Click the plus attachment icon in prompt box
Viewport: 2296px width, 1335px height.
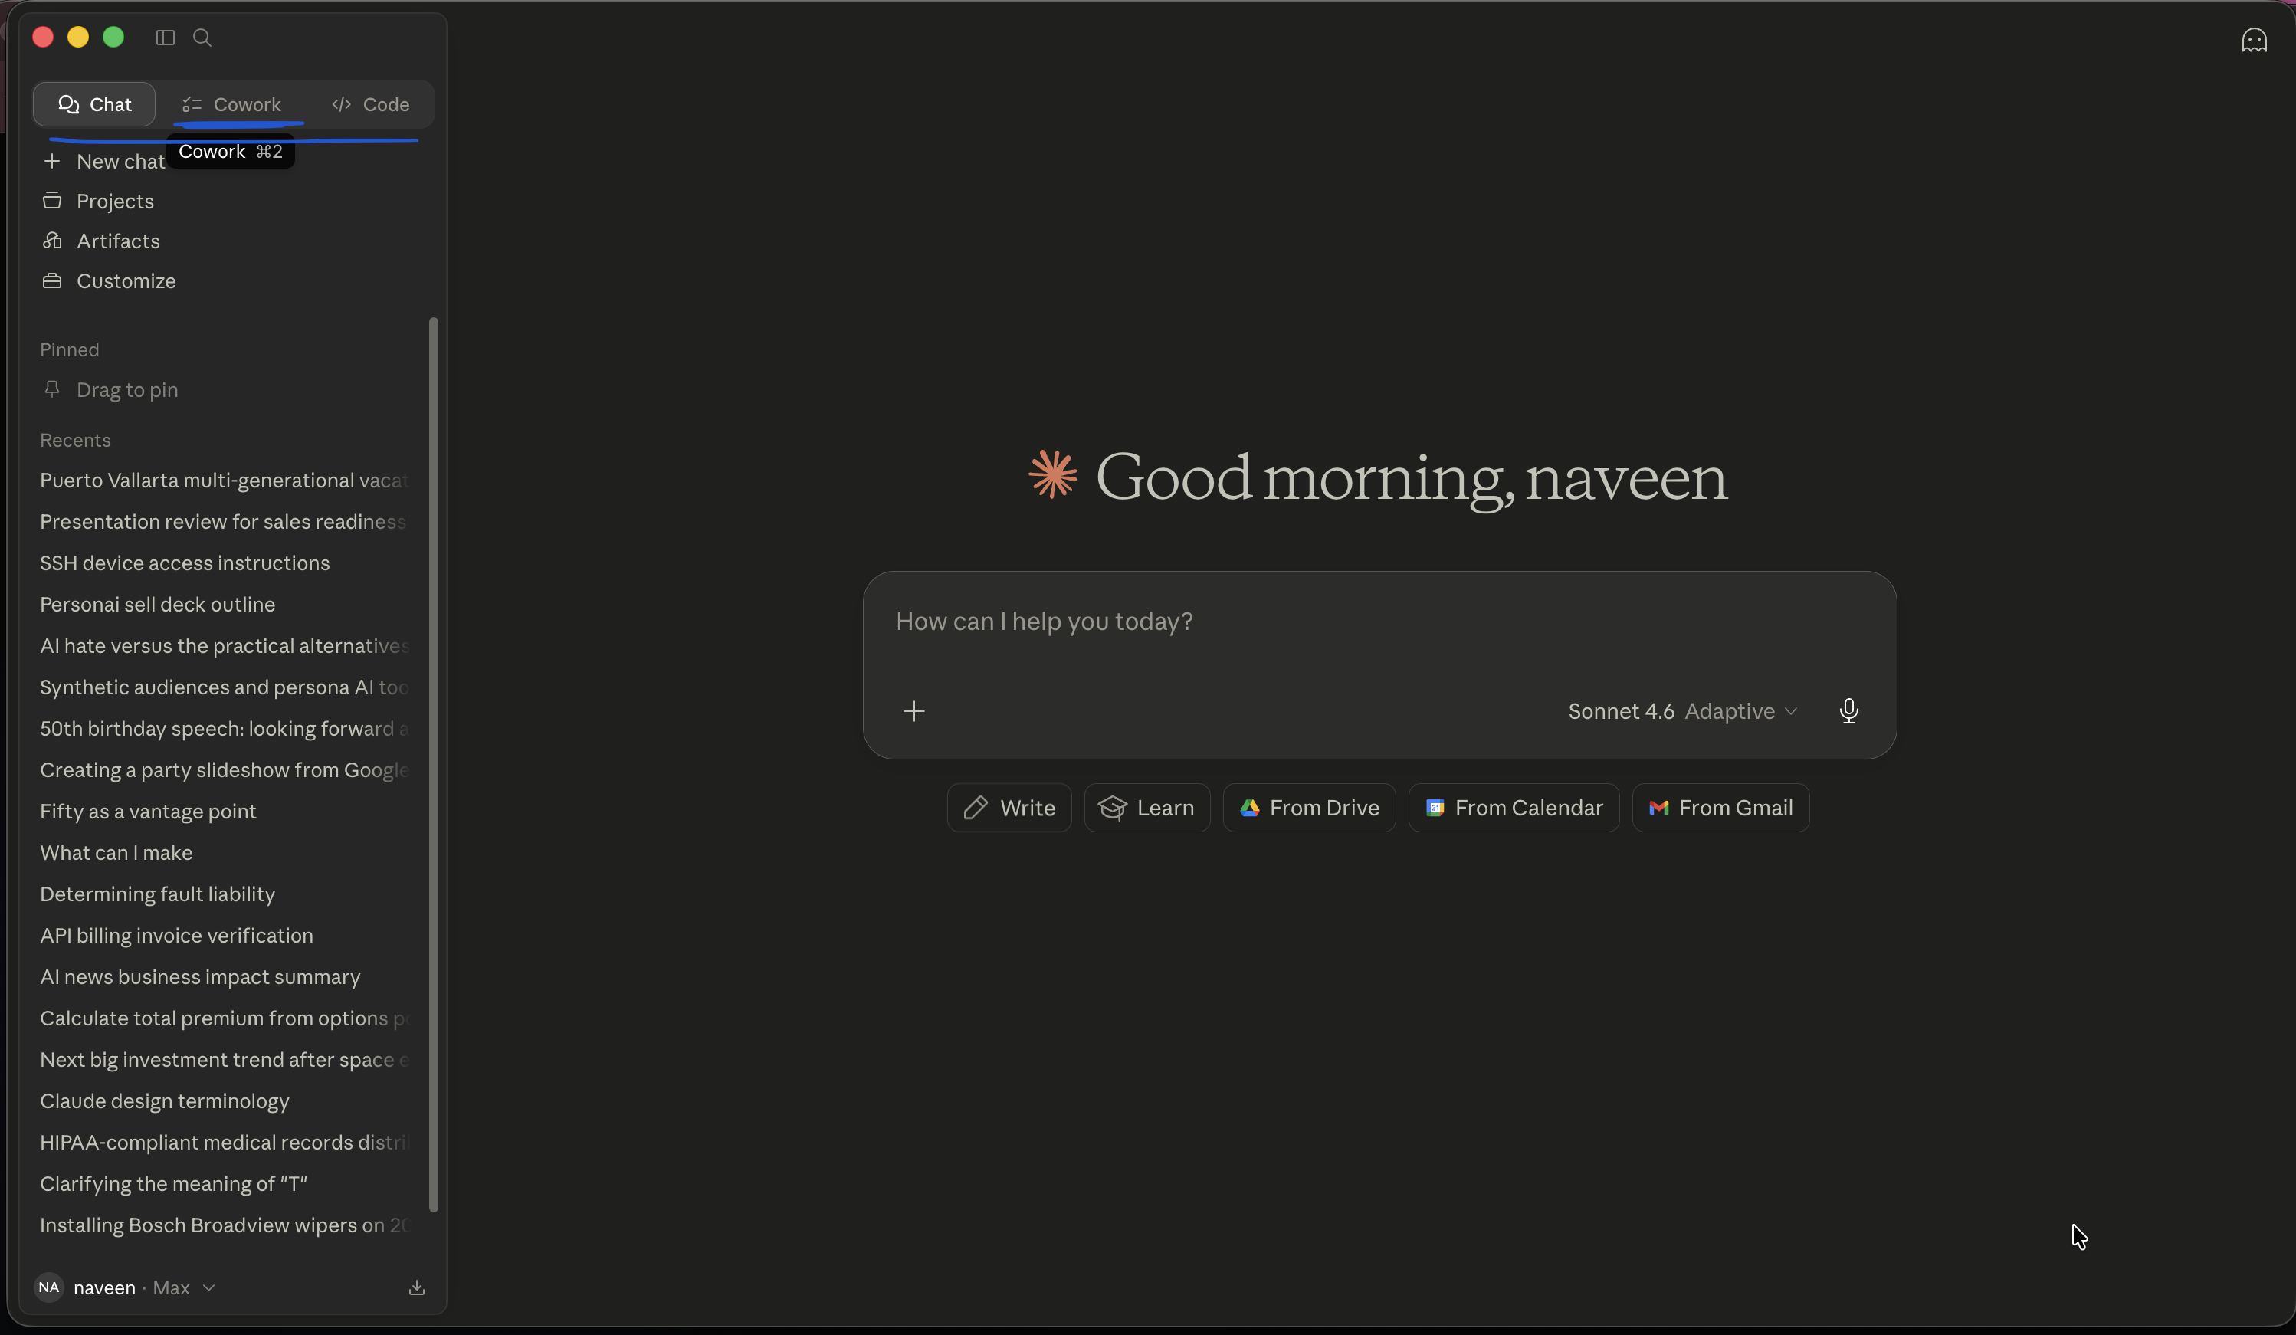pyautogui.click(x=913, y=710)
